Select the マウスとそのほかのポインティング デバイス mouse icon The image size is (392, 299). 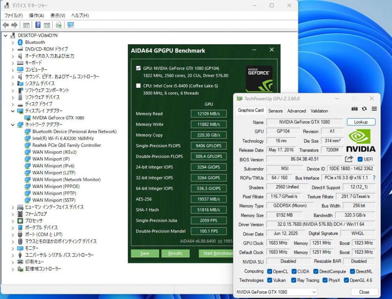(20, 241)
